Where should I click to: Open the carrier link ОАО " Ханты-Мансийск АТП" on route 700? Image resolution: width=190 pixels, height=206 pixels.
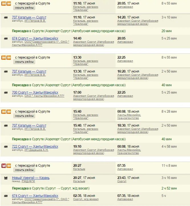tap(44, 96)
